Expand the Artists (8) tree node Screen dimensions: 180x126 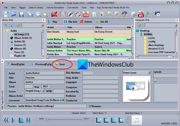[8, 42]
